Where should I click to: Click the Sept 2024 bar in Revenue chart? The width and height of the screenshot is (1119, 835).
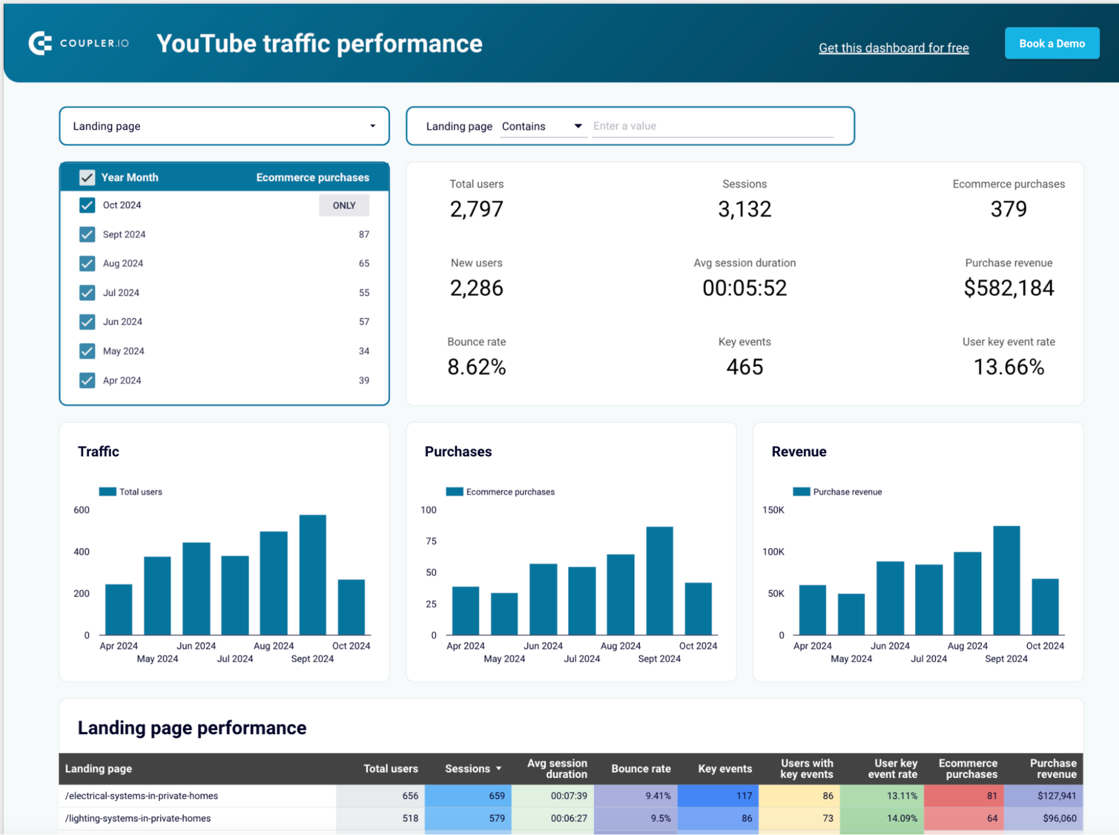(x=1006, y=580)
